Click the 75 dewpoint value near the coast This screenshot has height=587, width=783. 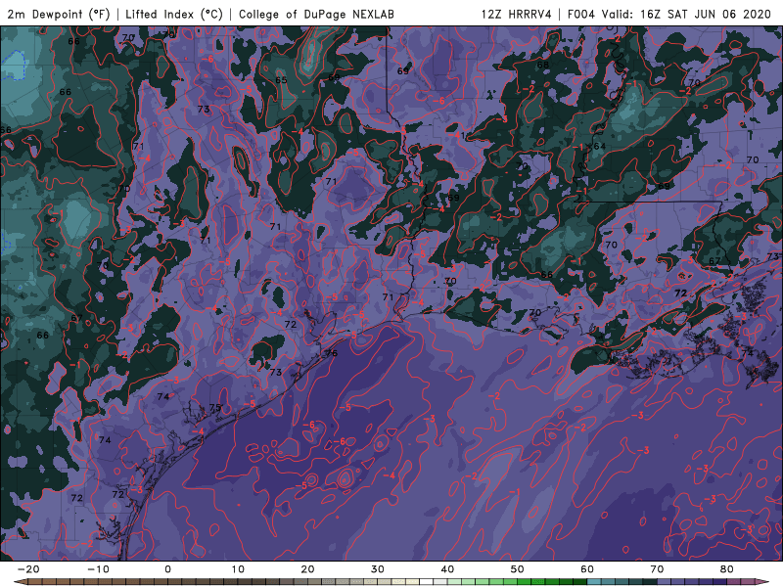214,407
